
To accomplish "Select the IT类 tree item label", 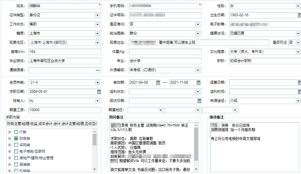I will 23,132.
